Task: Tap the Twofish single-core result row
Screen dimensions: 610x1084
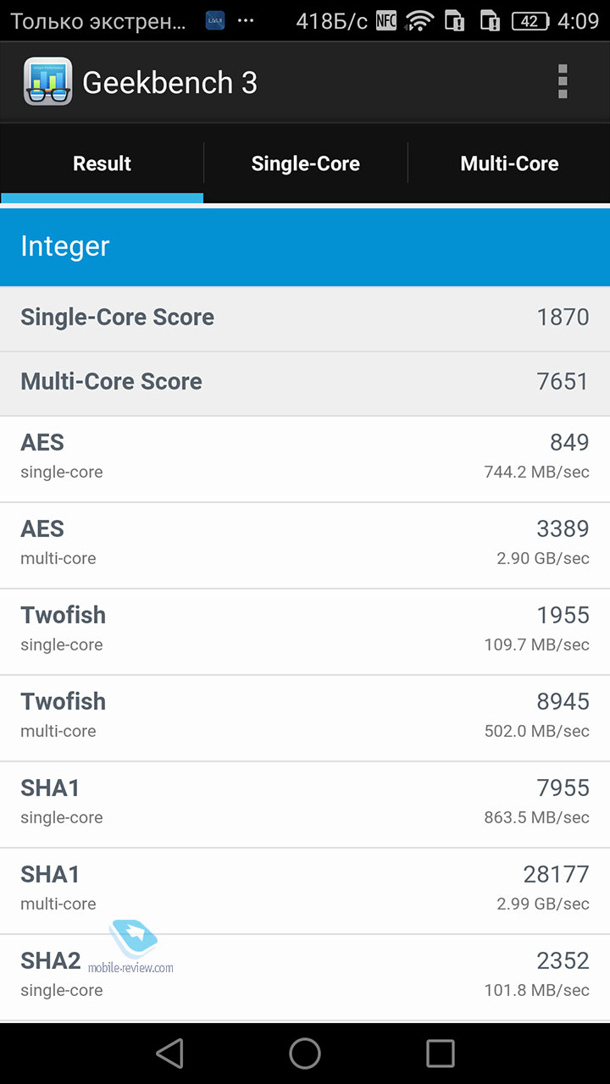Action: click(x=305, y=632)
